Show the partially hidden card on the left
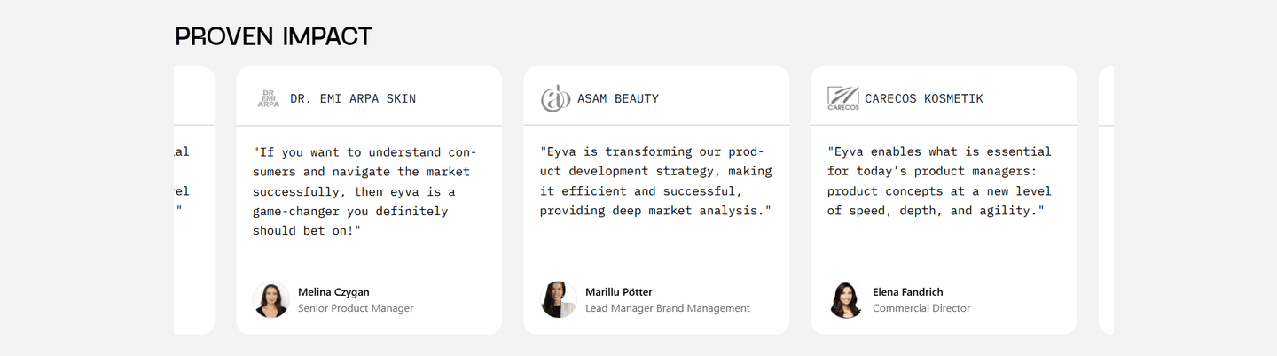 (x=194, y=200)
